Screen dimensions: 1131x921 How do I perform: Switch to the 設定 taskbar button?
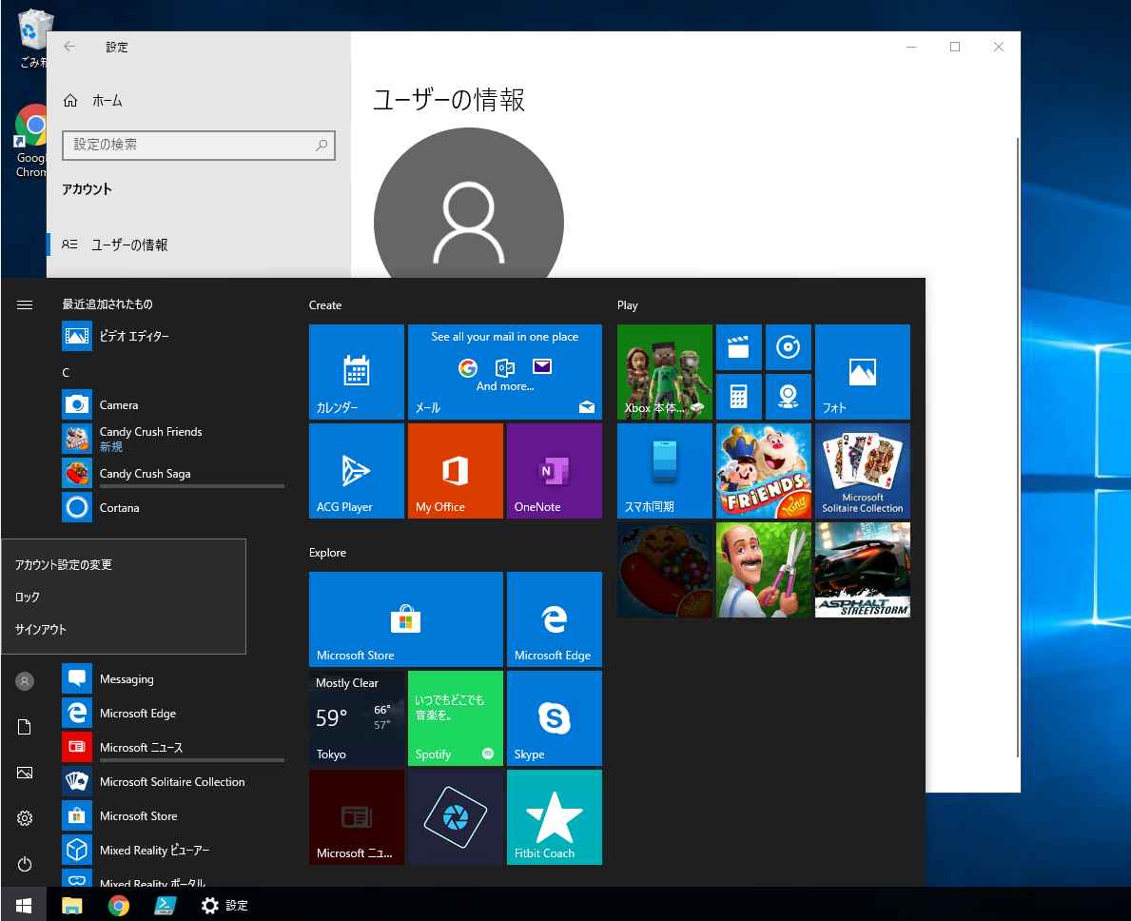(224, 905)
